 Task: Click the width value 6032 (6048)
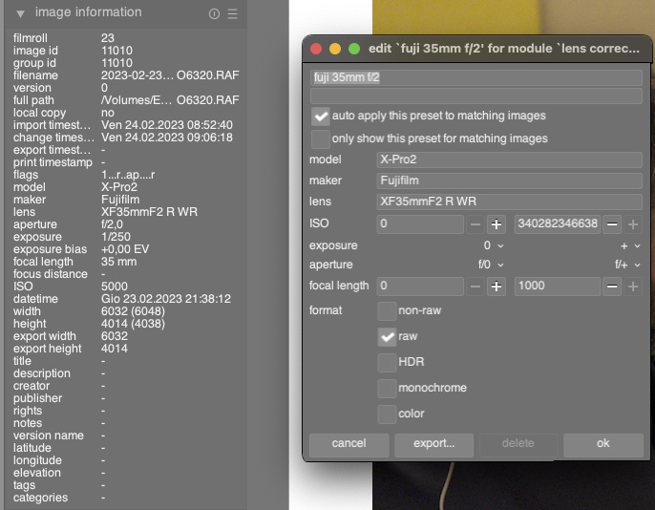133,311
